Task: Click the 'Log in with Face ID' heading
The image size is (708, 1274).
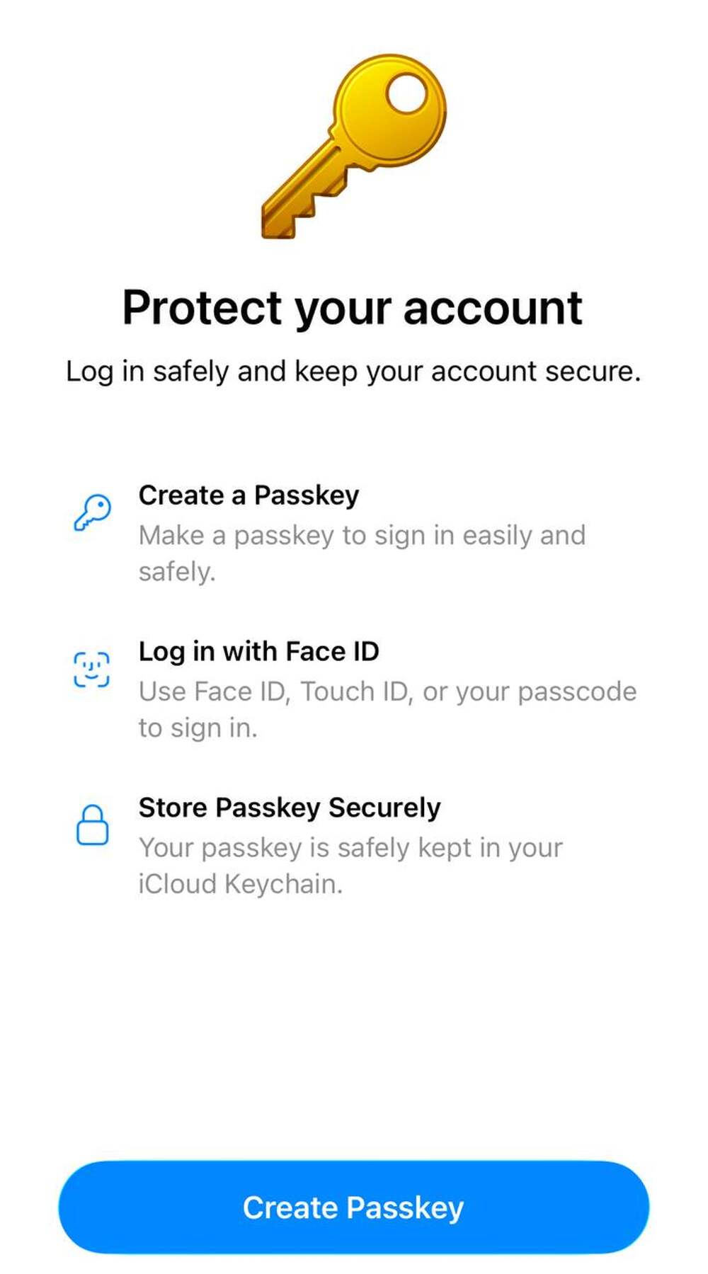Action: pyautogui.click(x=258, y=652)
